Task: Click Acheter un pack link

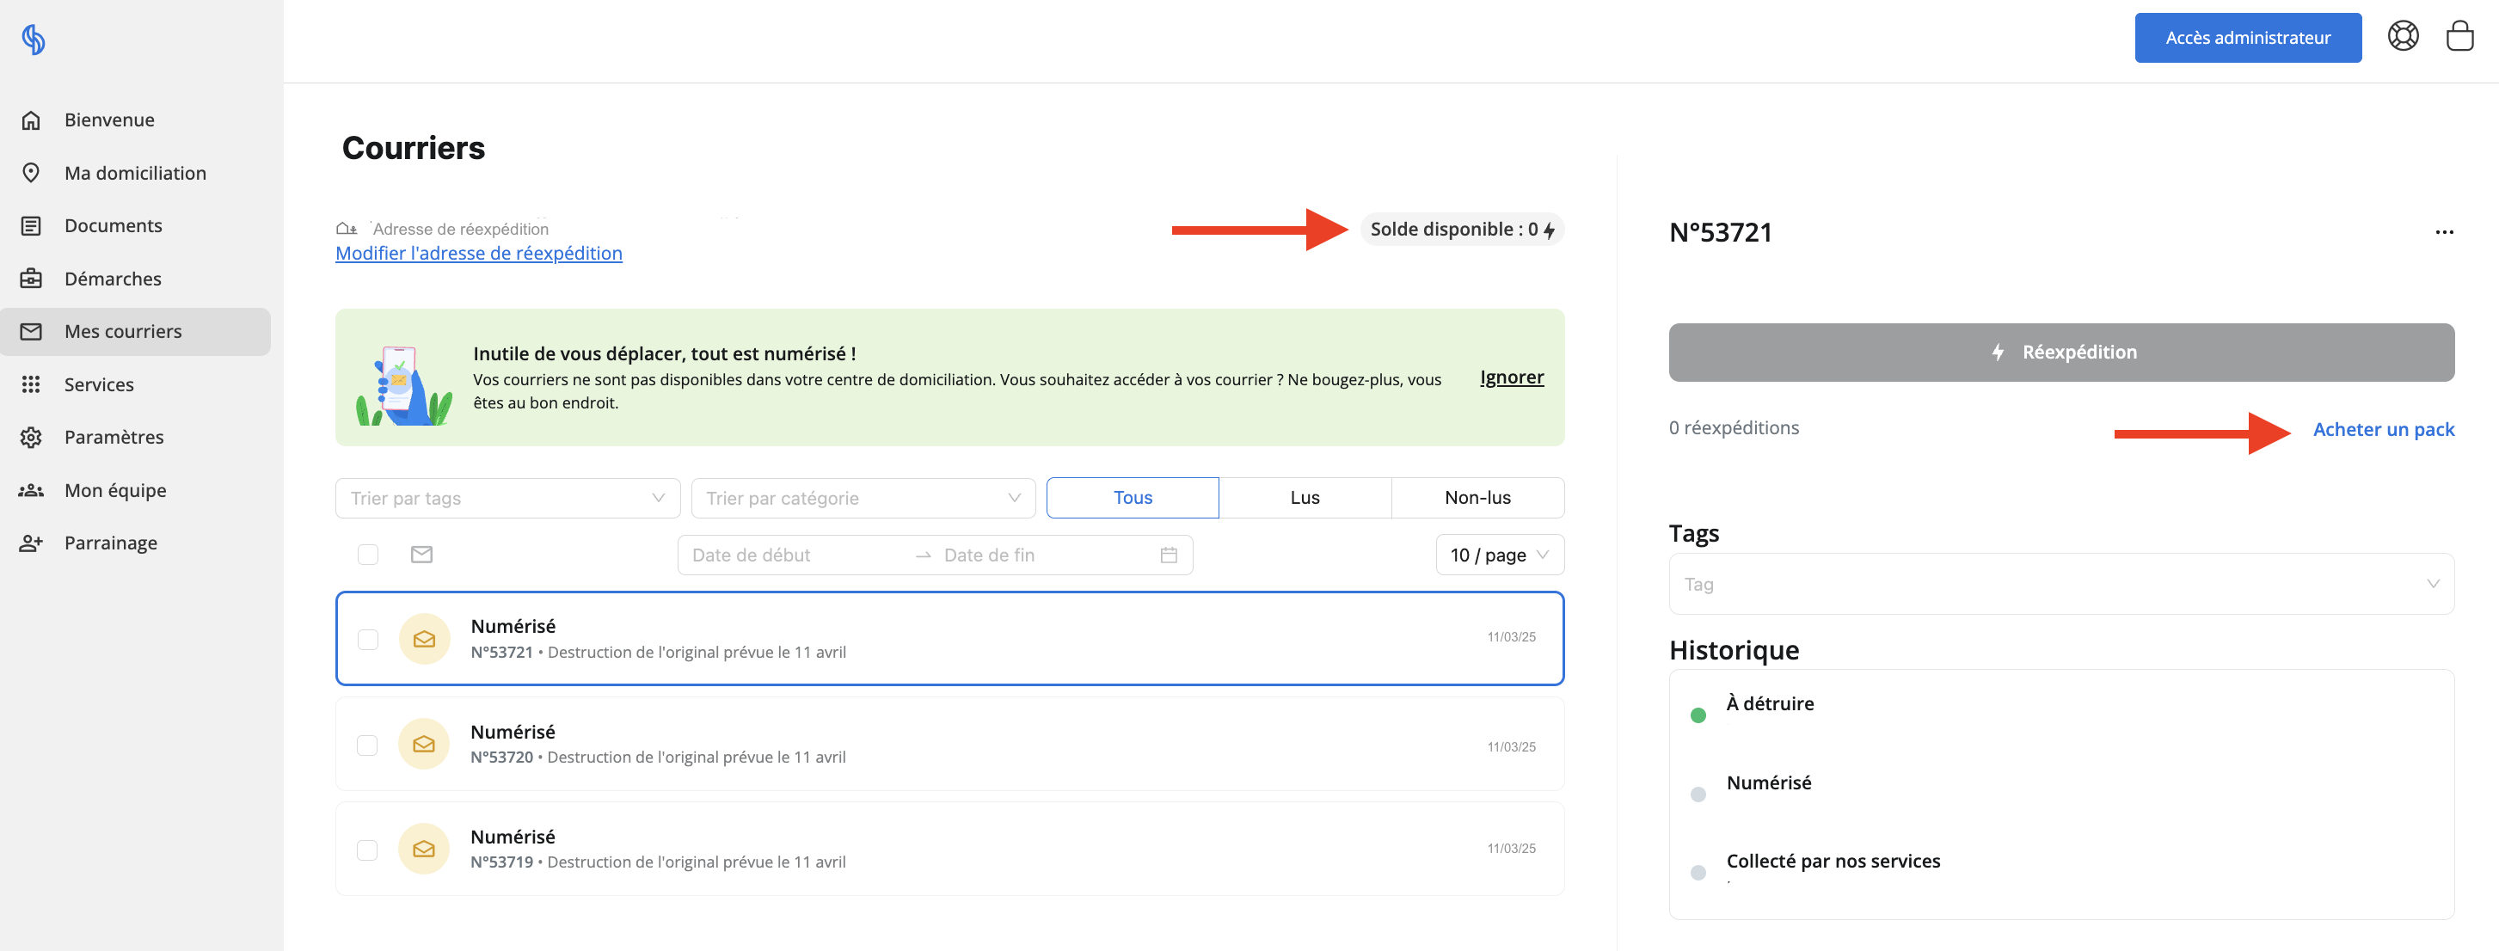Action: pos(2383,429)
